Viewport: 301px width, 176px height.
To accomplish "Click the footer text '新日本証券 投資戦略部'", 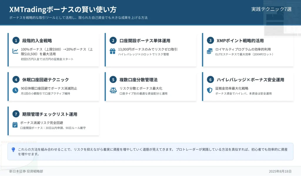I will pyautogui.click(x=26, y=171).
